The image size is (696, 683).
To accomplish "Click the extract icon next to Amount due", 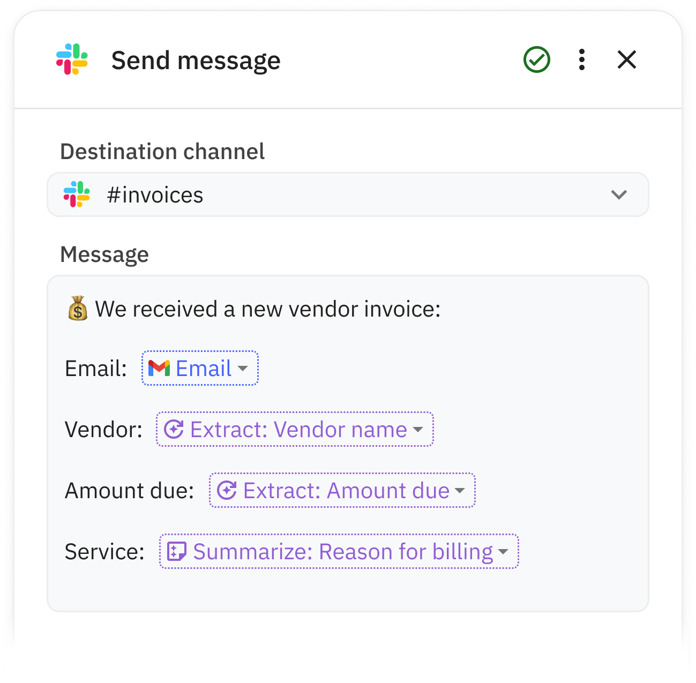I will pyautogui.click(x=227, y=490).
